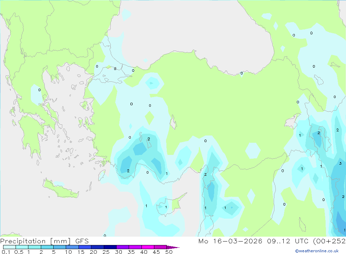Click the 0.5–1 mm legend color swatch
346x254 pixels.
point(22,247)
